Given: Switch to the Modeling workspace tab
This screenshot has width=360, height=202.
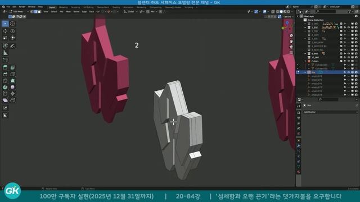Looking at the screenshot, I should [x=64, y=7].
